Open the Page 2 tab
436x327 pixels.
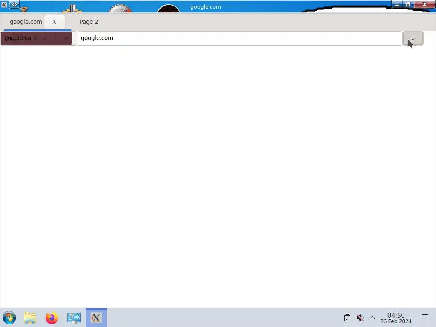point(89,22)
